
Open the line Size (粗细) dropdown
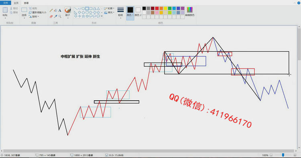[x=120, y=13]
